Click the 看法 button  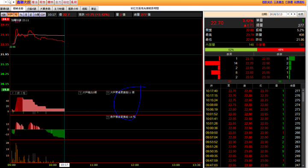[35, 2]
